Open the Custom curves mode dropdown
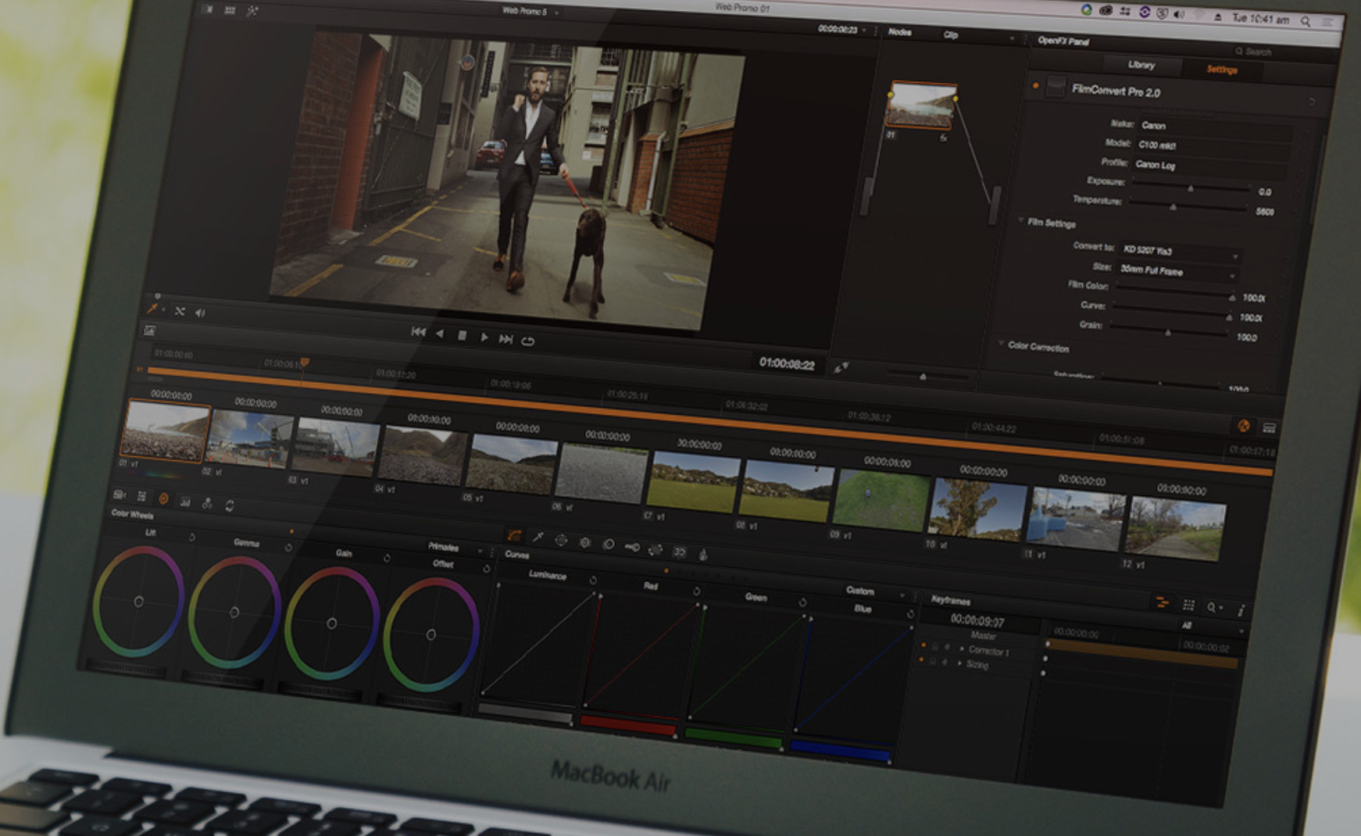1361x836 pixels. tap(875, 592)
